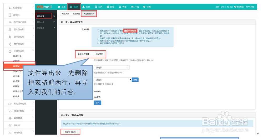Expand 商品管理 arrow in dark menu
This screenshot has width=263, height=139.
point(54,16)
